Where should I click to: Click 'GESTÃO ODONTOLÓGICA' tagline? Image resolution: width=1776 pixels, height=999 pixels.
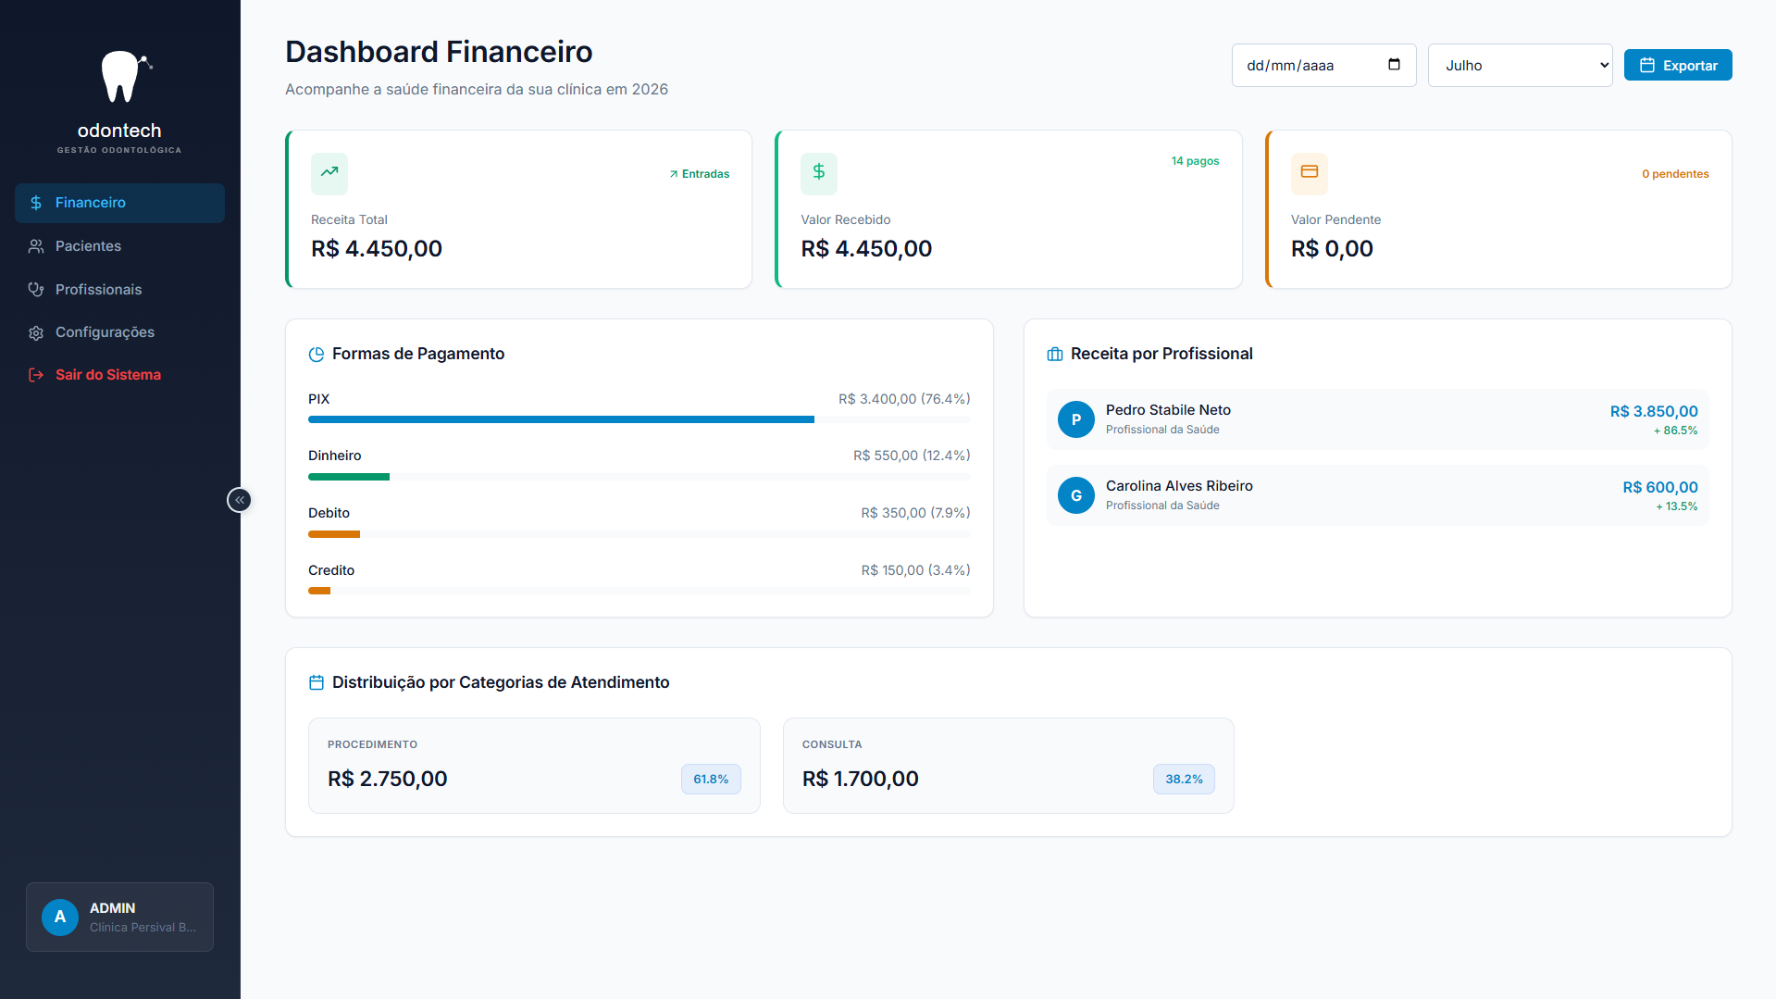pos(119,150)
